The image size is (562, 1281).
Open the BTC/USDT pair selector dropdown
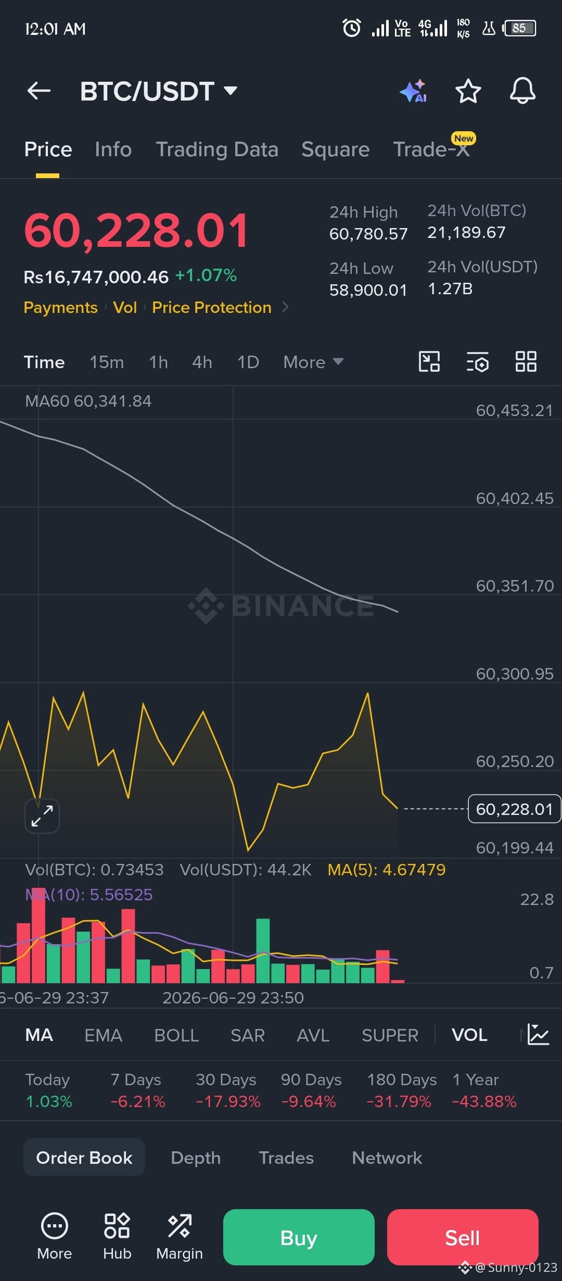(159, 91)
